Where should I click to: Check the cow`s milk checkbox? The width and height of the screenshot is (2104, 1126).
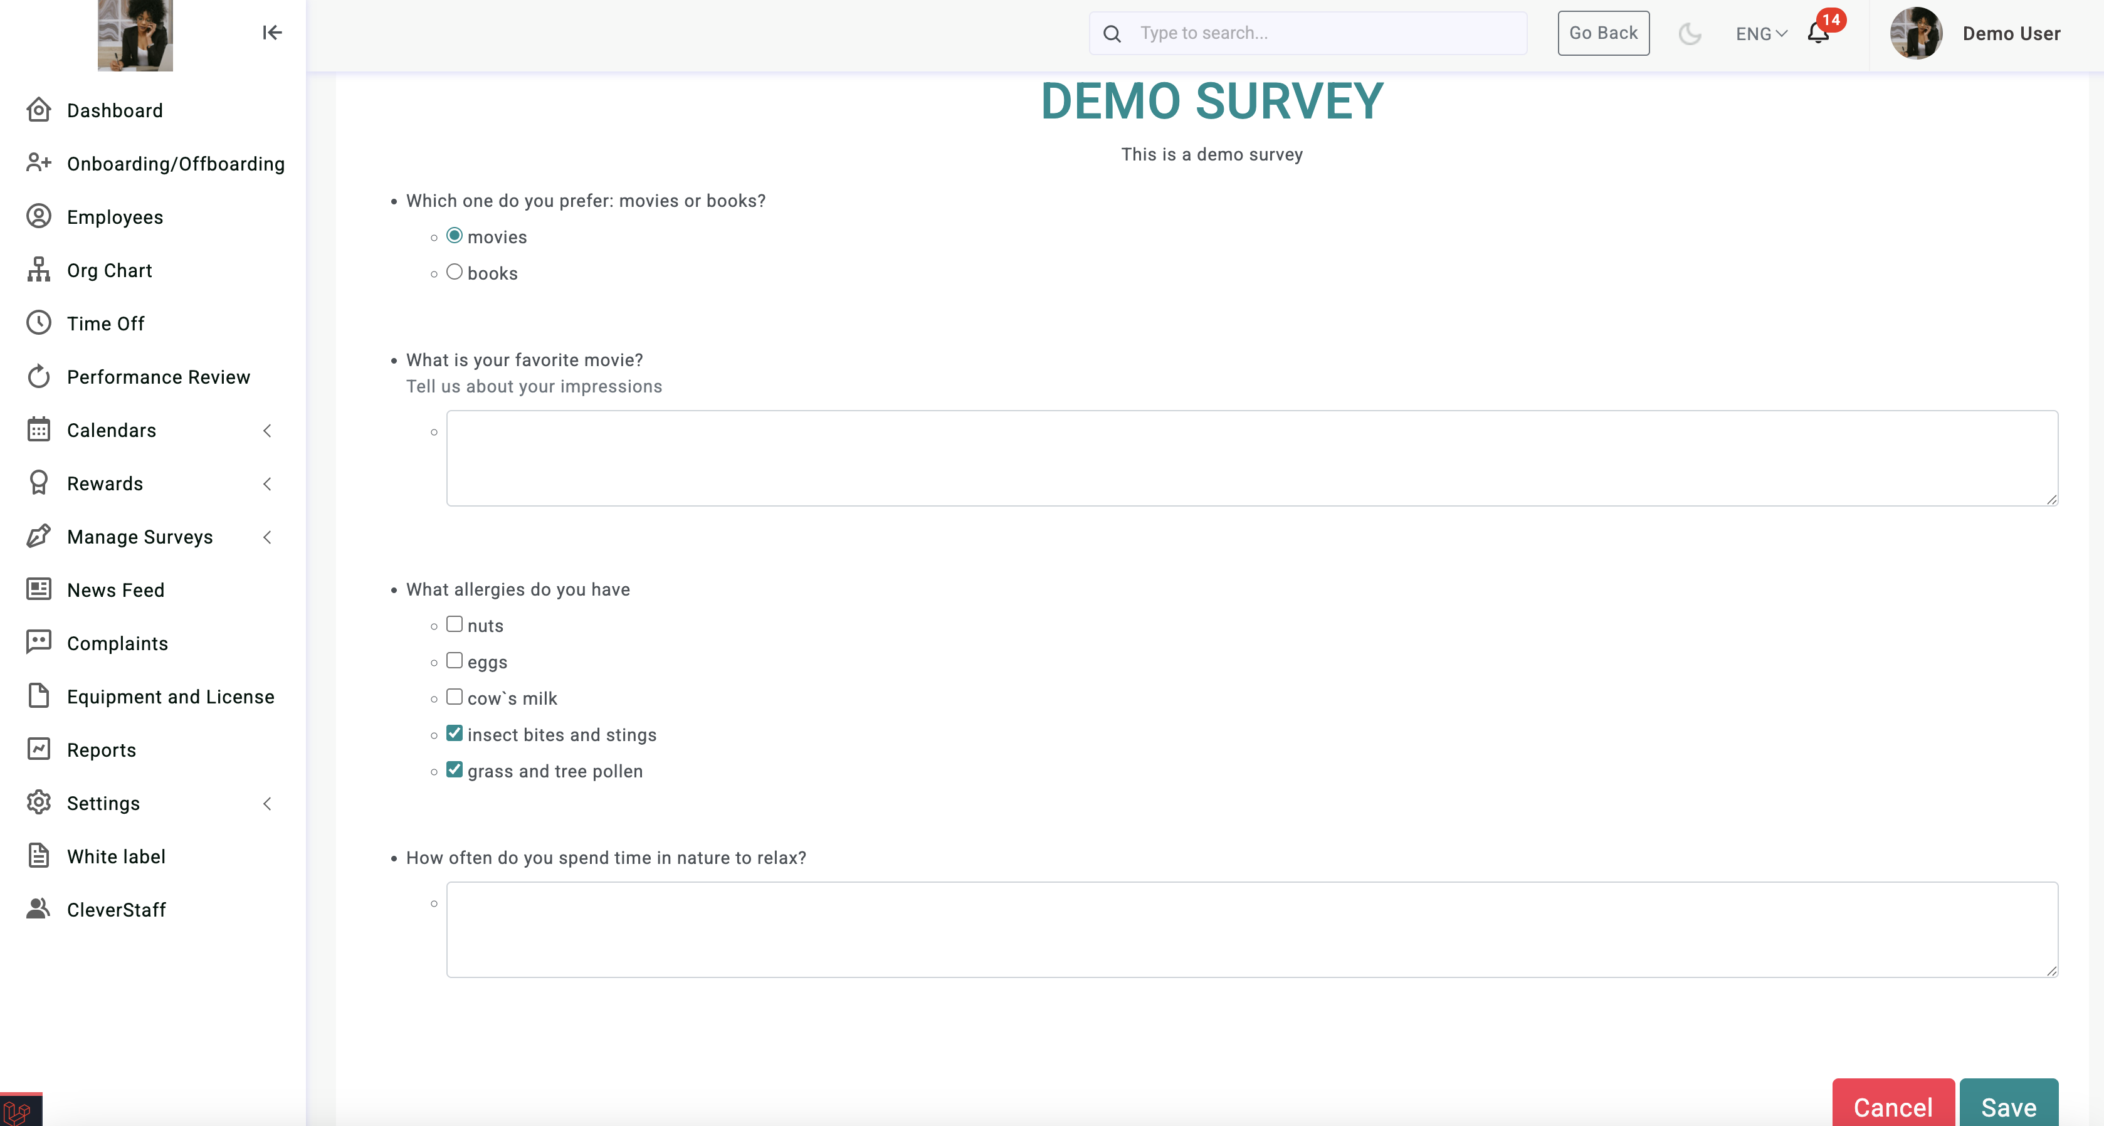click(454, 697)
